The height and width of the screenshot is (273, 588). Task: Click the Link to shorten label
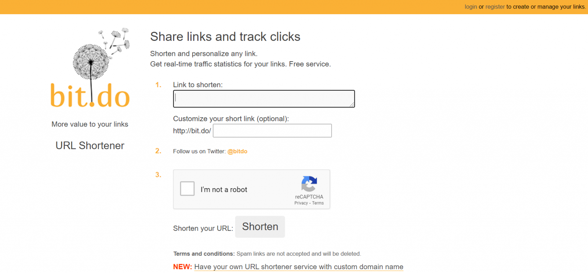tap(198, 85)
